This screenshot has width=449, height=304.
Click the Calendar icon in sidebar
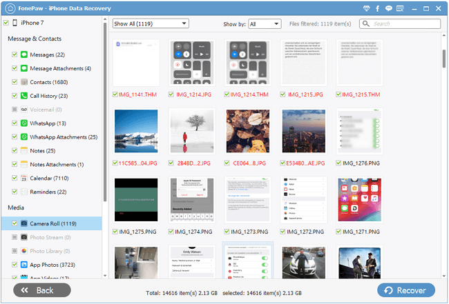click(x=23, y=179)
